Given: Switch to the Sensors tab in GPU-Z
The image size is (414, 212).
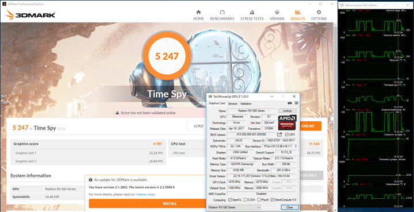Looking at the screenshot, I should point(233,103).
